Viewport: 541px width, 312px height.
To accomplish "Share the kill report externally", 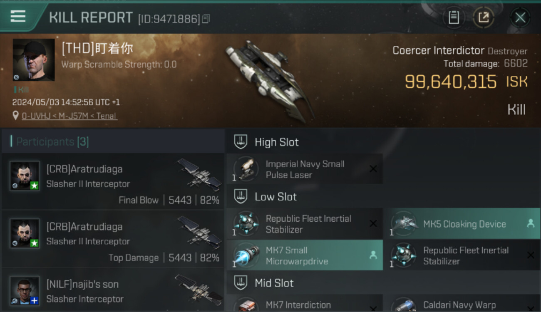I will 484,17.
